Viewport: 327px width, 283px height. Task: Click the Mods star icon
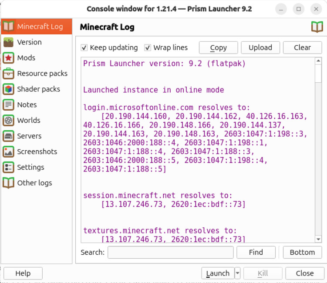pos(8,58)
